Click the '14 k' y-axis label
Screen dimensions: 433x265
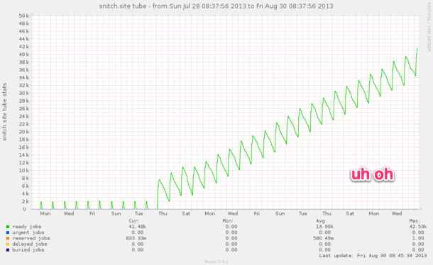(x=24, y=155)
